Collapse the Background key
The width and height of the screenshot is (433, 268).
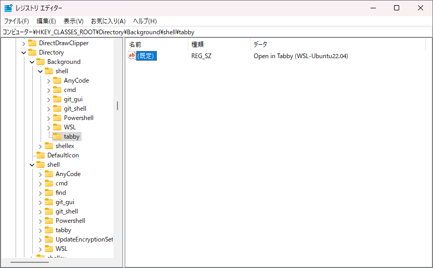(32, 62)
